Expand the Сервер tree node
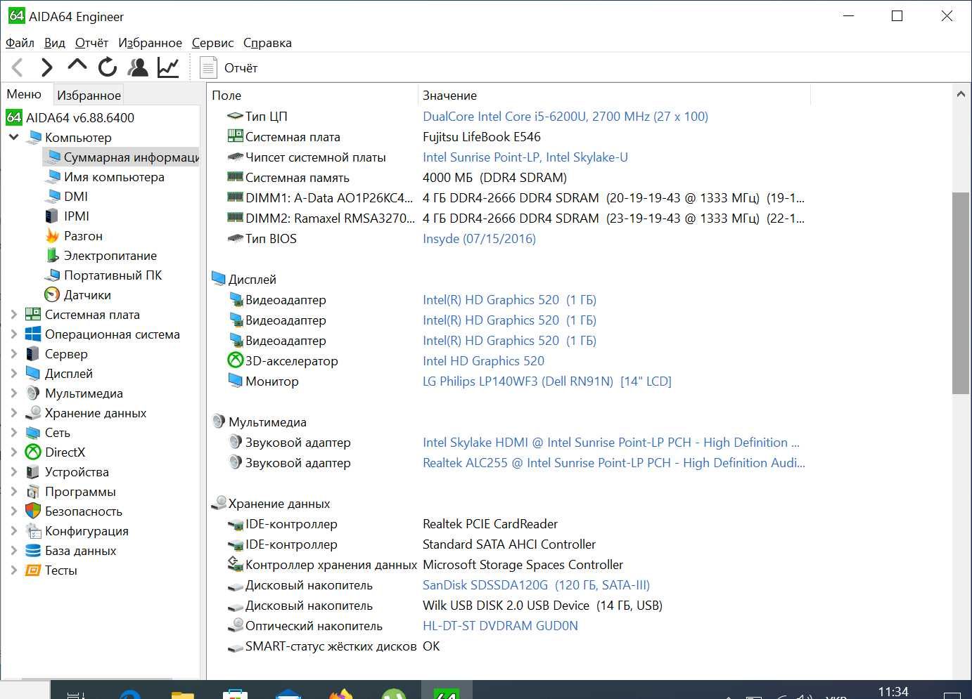Viewport: 972px width, 699px height. 13,354
